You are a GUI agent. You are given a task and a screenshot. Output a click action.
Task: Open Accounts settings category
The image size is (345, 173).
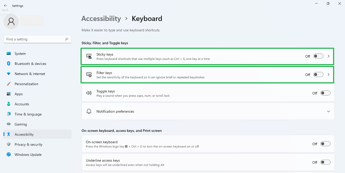pyautogui.click(x=37, y=104)
